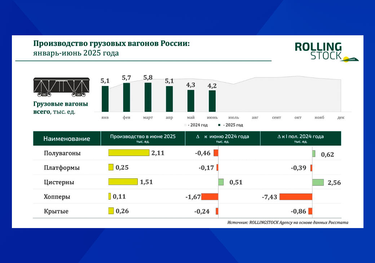Click the Производство в июне 2025 header
This screenshot has width=375, height=263.
click(x=143, y=138)
